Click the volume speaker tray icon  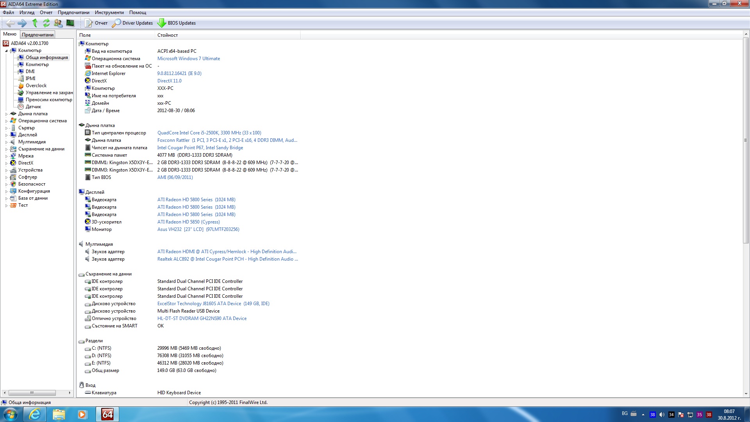pyautogui.click(x=662, y=415)
